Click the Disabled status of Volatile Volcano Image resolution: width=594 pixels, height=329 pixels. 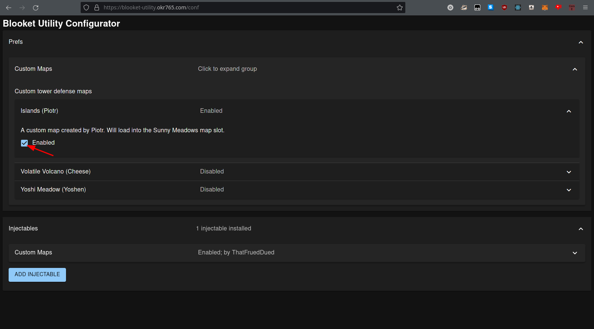212,171
